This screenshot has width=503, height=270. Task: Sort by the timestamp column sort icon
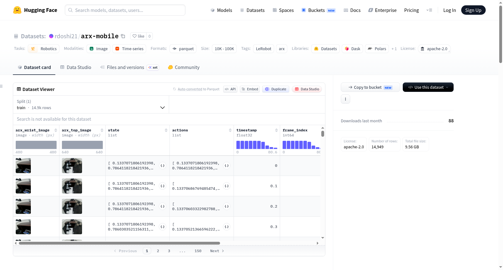pyautogui.click(x=276, y=130)
